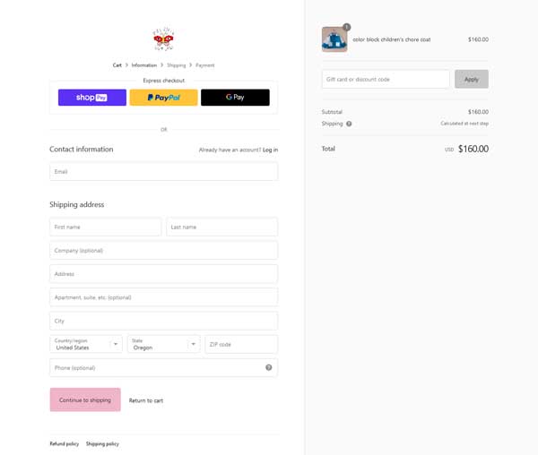Apply the discount code with Apply button
The height and width of the screenshot is (455, 538).
pos(472,79)
